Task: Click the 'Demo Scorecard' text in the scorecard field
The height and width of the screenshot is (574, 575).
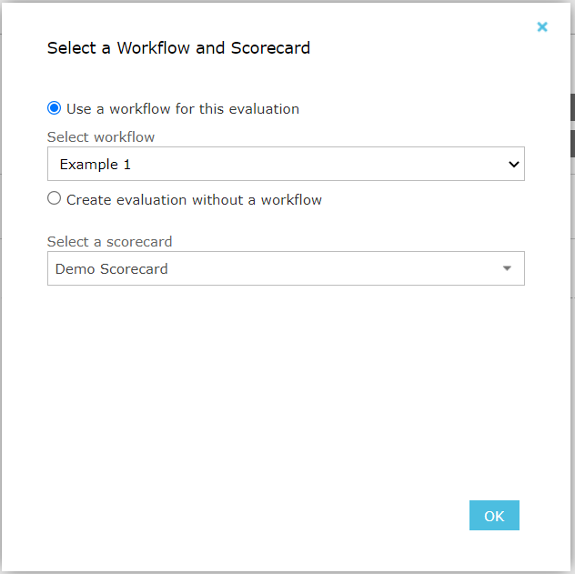Action: pos(111,269)
